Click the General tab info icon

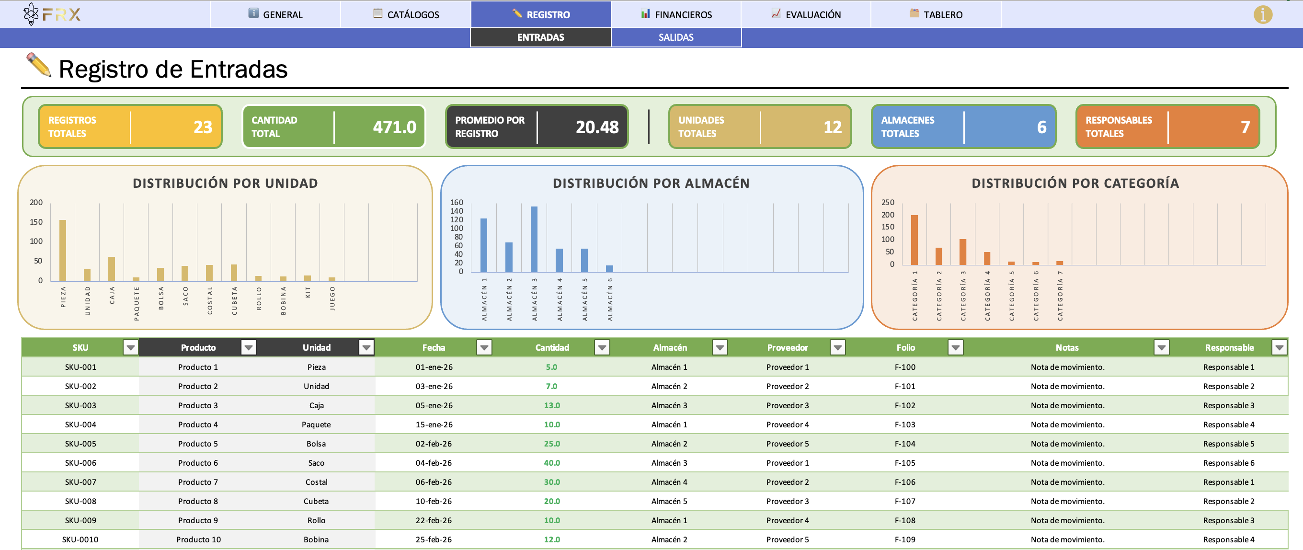click(253, 13)
